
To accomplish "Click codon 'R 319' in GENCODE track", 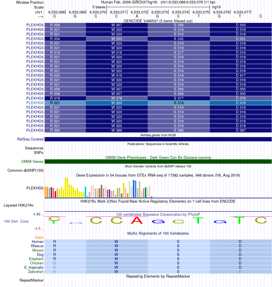I will (x=55, y=53).
